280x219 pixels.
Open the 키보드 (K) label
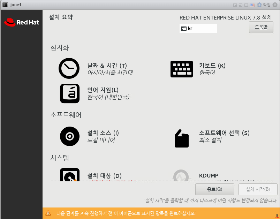click(212, 66)
